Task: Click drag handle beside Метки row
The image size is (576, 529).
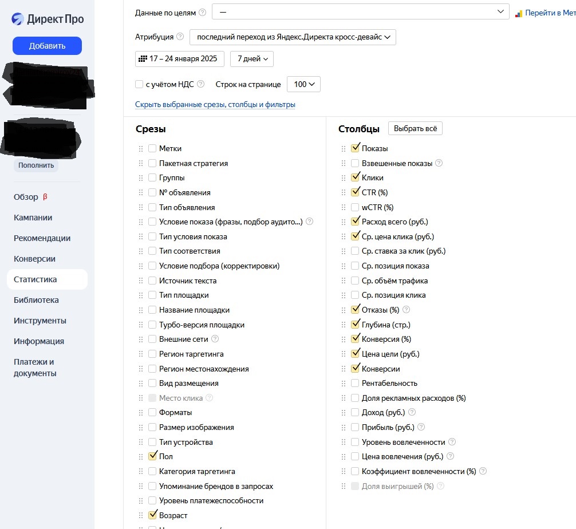Action: pyautogui.click(x=140, y=148)
